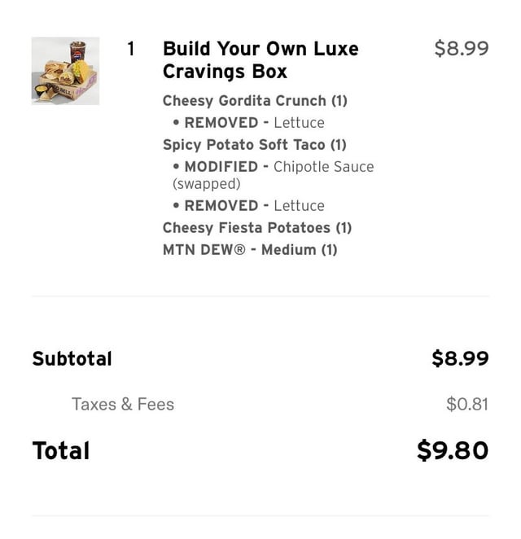521x539 pixels.
Task: Click the Taxes & Fees label
Action: 123,405
